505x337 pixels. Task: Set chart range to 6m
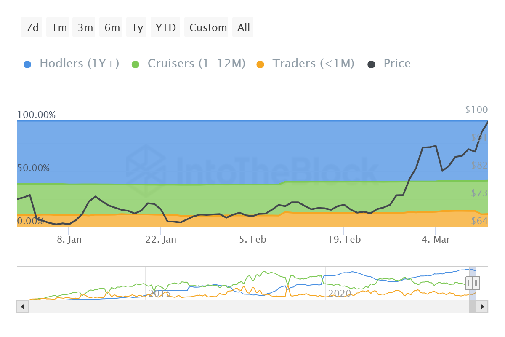pyautogui.click(x=112, y=28)
